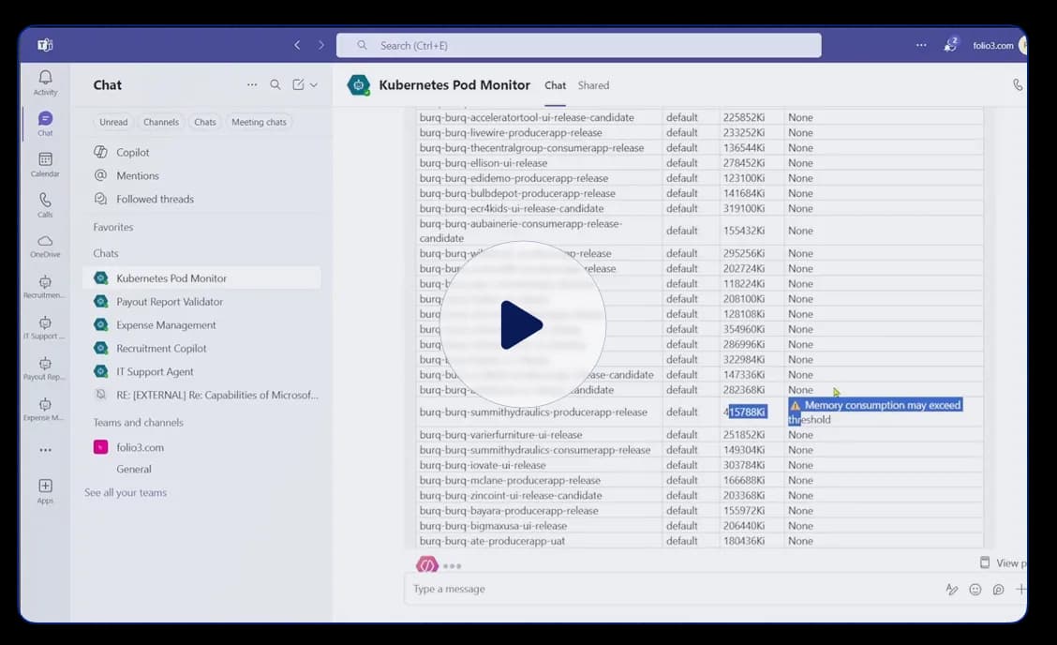Open the Payout Report app in the sidebar rail
The image size is (1057, 645).
tap(45, 368)
